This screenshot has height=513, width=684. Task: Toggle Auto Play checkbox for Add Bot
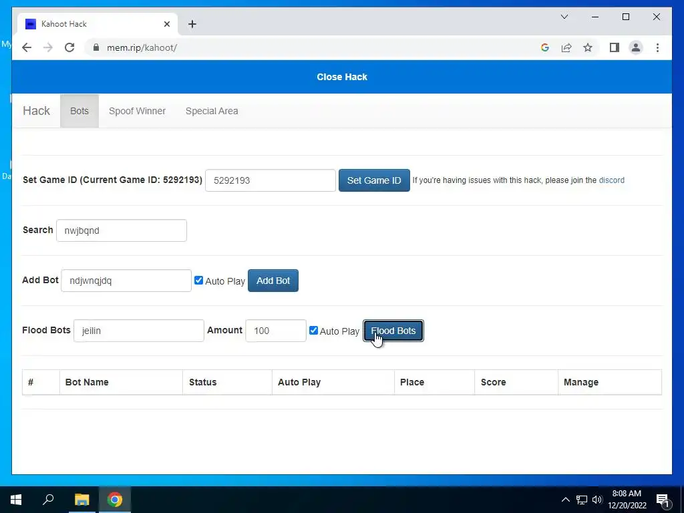[198, 281]
